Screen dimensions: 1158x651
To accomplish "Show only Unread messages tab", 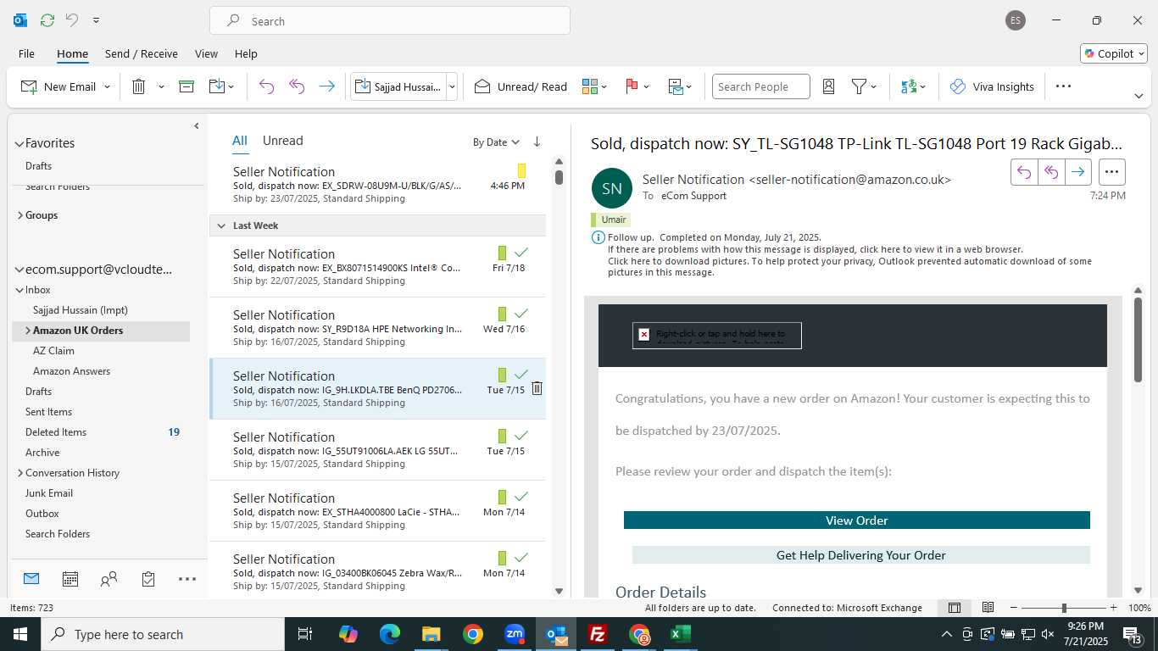I will point(282,141).
